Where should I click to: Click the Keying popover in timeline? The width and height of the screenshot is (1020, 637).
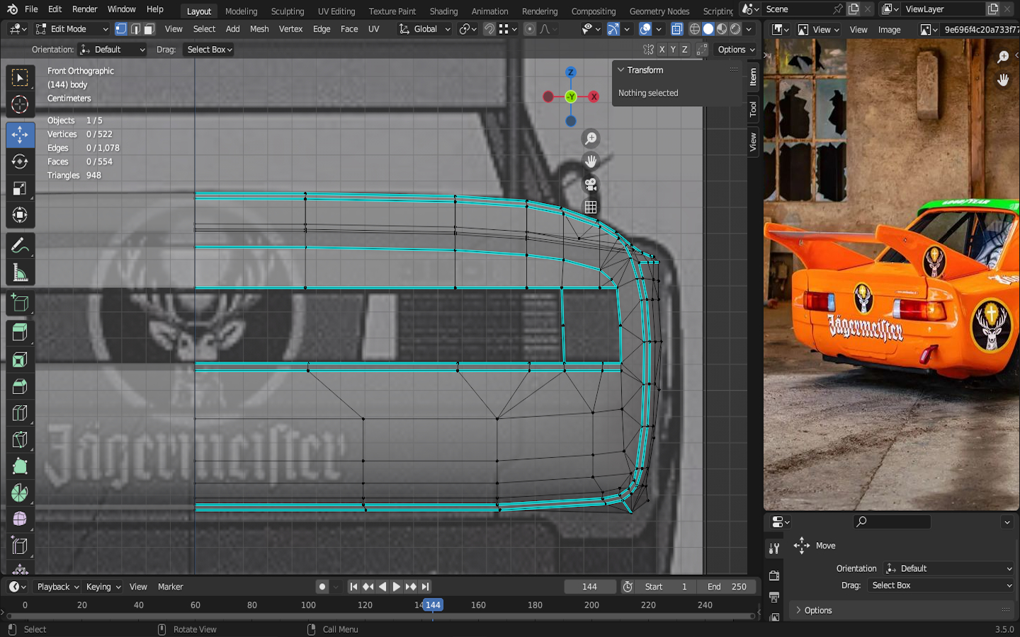click(103, 587)
